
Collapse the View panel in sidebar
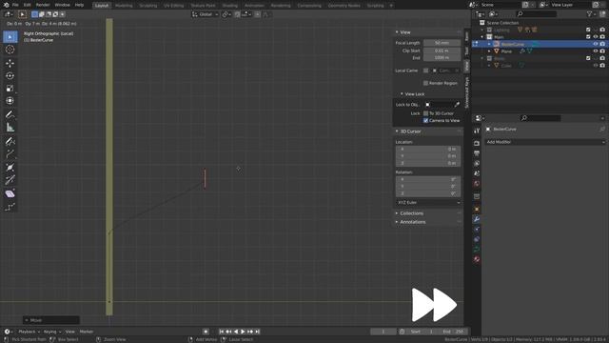click(x=397, y=32)
